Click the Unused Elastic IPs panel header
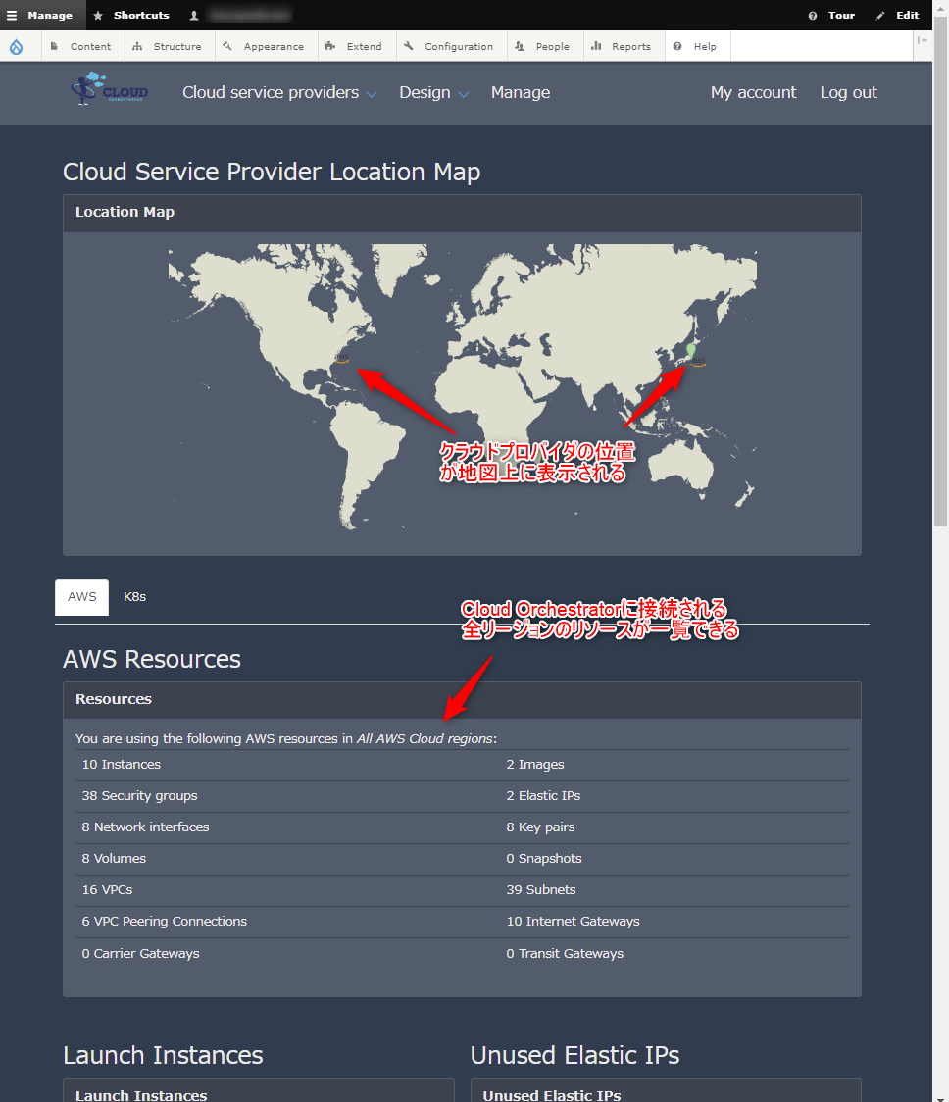Screen dimensions: 949x1102 (x=666, y=1091)
